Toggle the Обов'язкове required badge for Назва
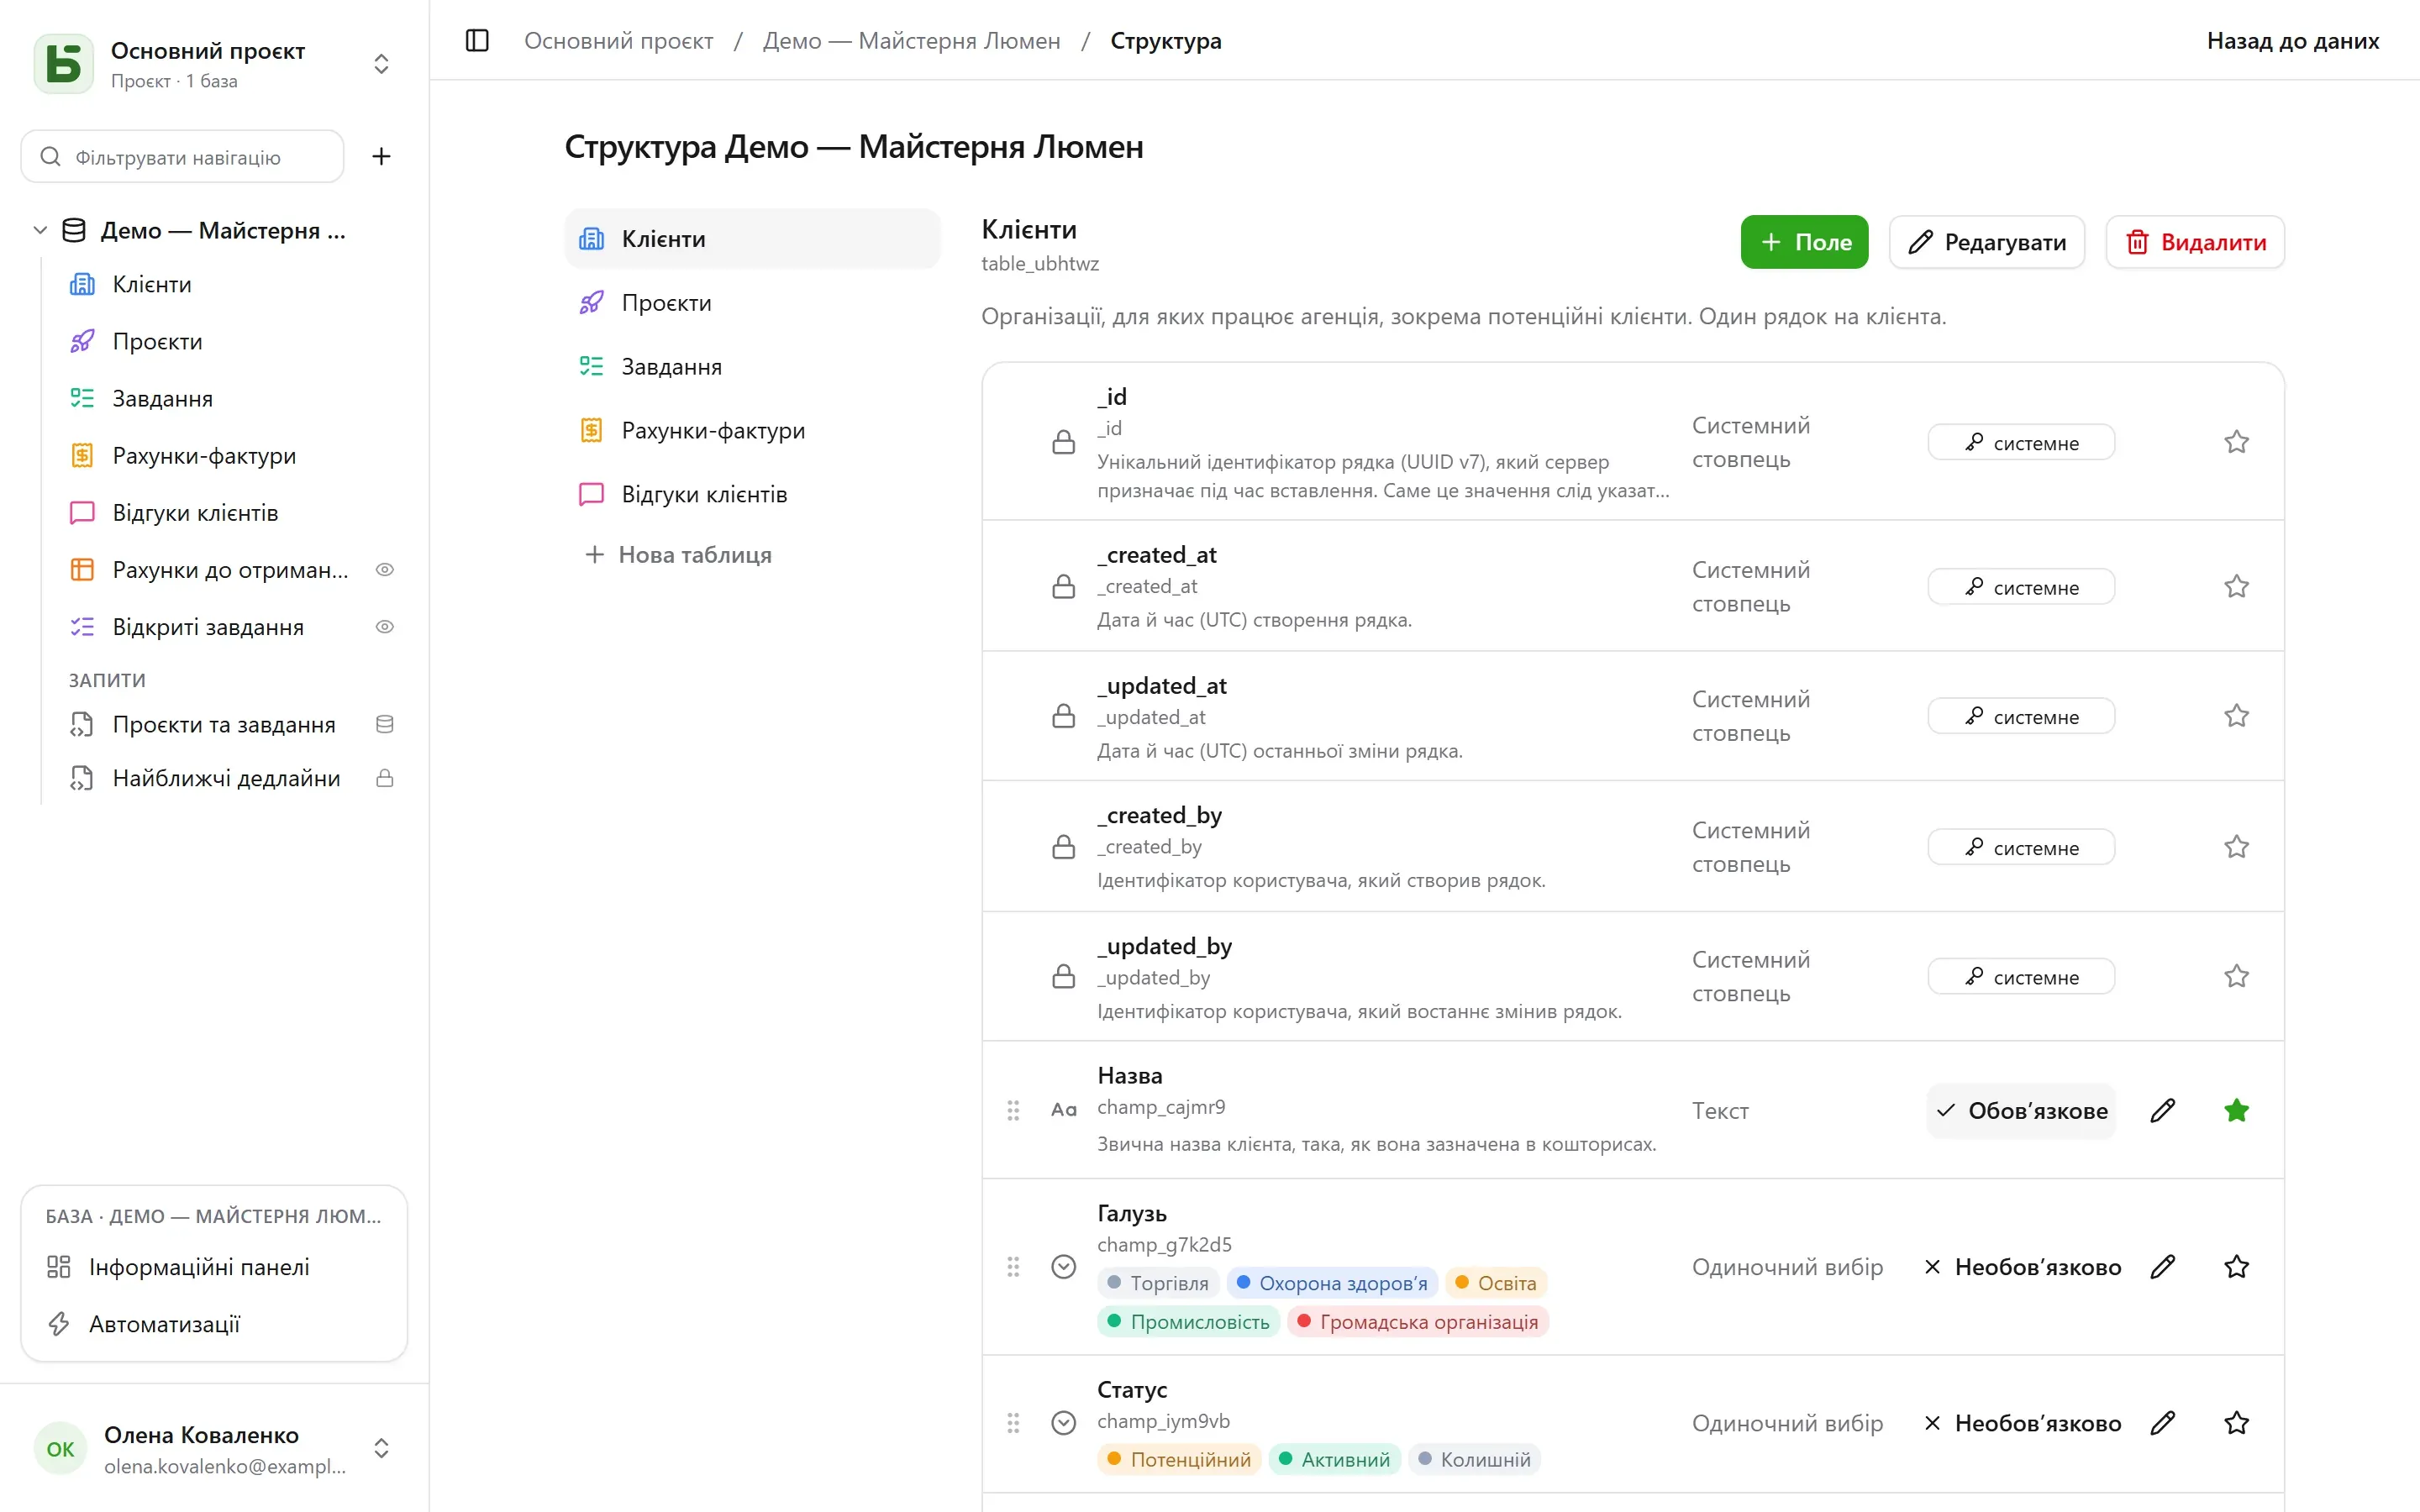Screen dimensions: 2420x1512 coord(2021,1111)
